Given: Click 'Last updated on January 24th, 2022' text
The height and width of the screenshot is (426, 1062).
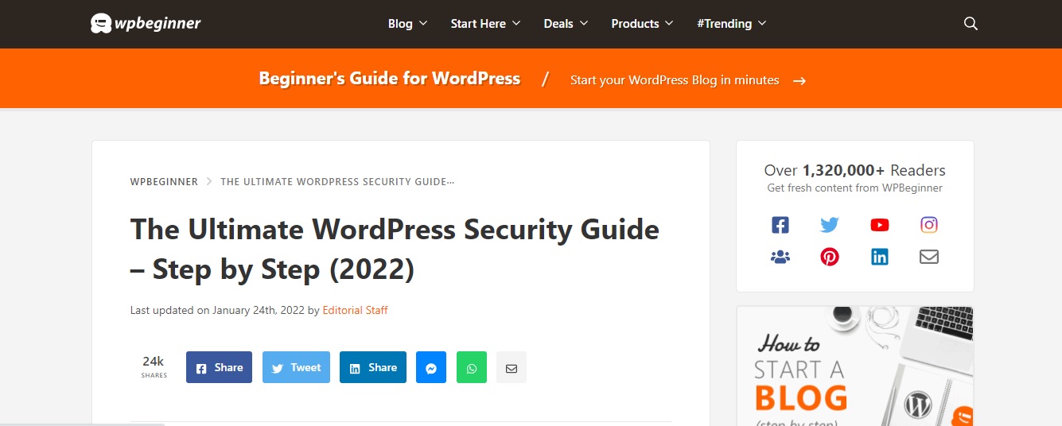Looking at the screenshot, I should [x=217, y=310].
